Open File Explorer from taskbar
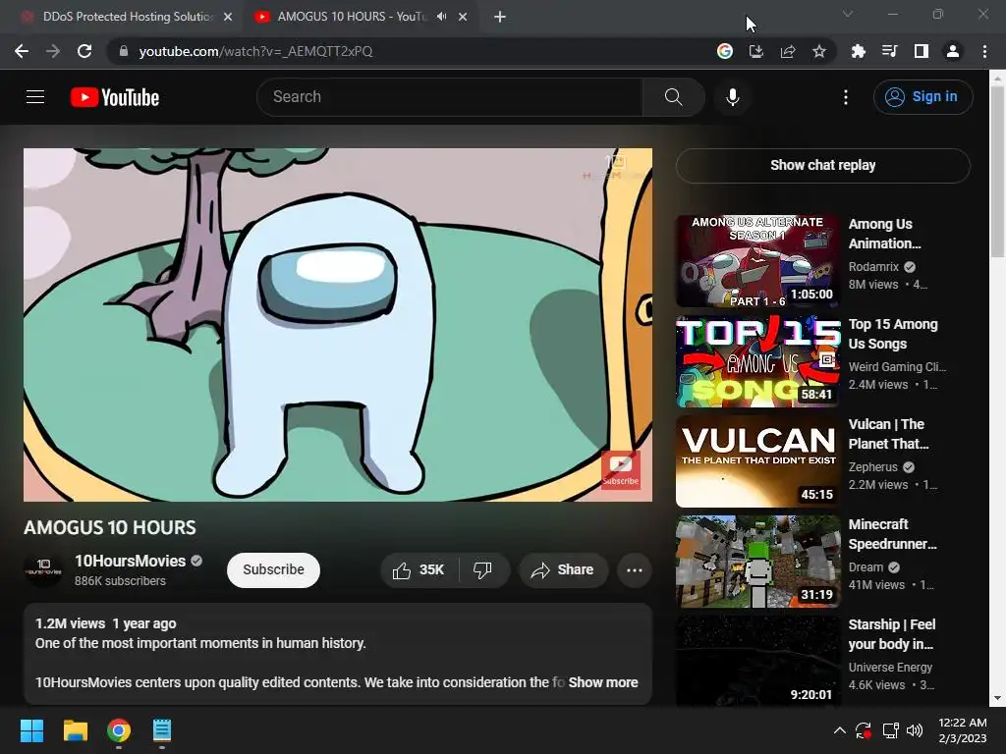 pos(76,730)
